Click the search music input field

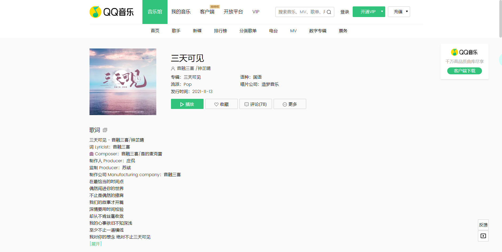click(301, 12)
